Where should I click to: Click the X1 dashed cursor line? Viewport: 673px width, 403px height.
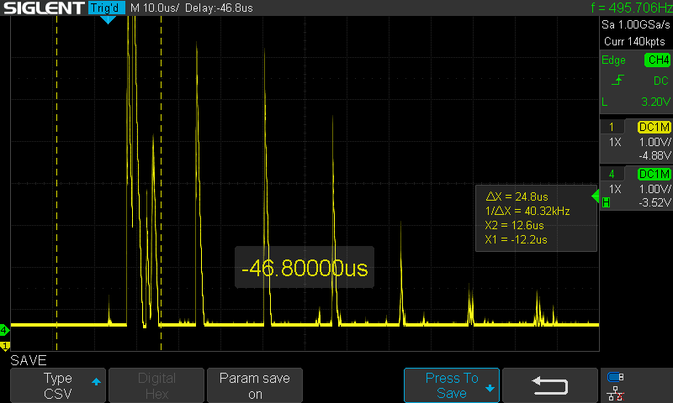tap(56, 183)
